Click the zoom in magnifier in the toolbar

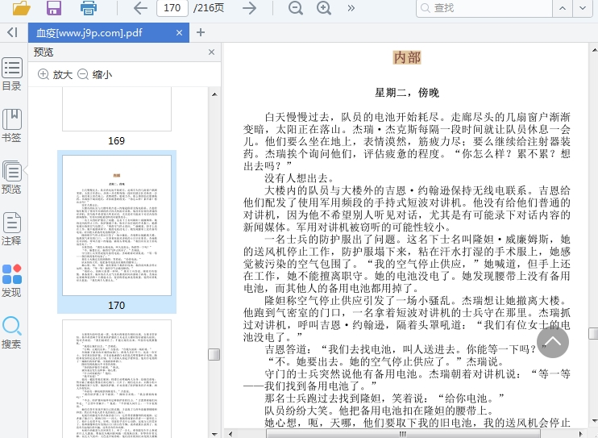[324, 8]
